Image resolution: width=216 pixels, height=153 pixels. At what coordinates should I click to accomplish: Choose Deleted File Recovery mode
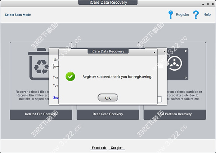tap(41, 115)
